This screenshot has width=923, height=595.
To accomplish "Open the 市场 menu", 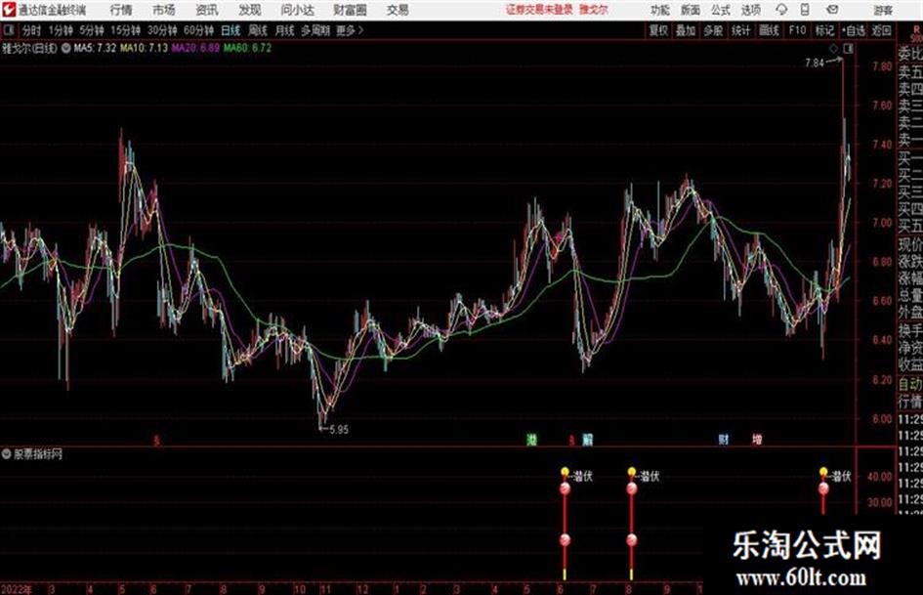I will point(164,10).
